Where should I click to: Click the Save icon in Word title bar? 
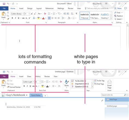click(4, 4)
